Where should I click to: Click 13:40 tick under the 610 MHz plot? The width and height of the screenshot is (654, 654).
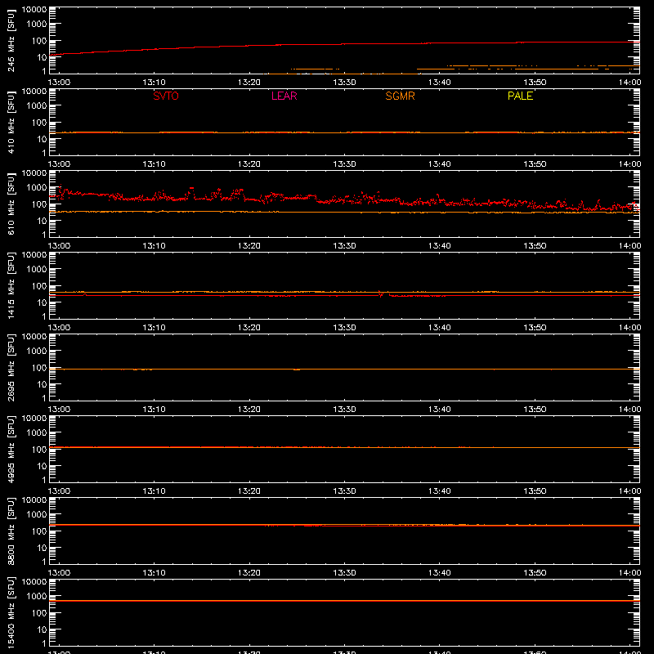[440, 246]
